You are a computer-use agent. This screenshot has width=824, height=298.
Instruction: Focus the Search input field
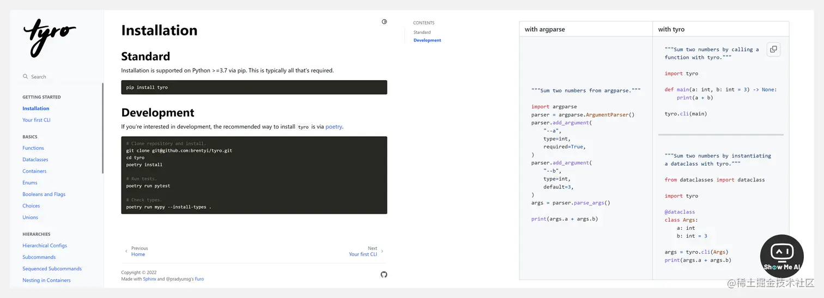click(57, 77)
